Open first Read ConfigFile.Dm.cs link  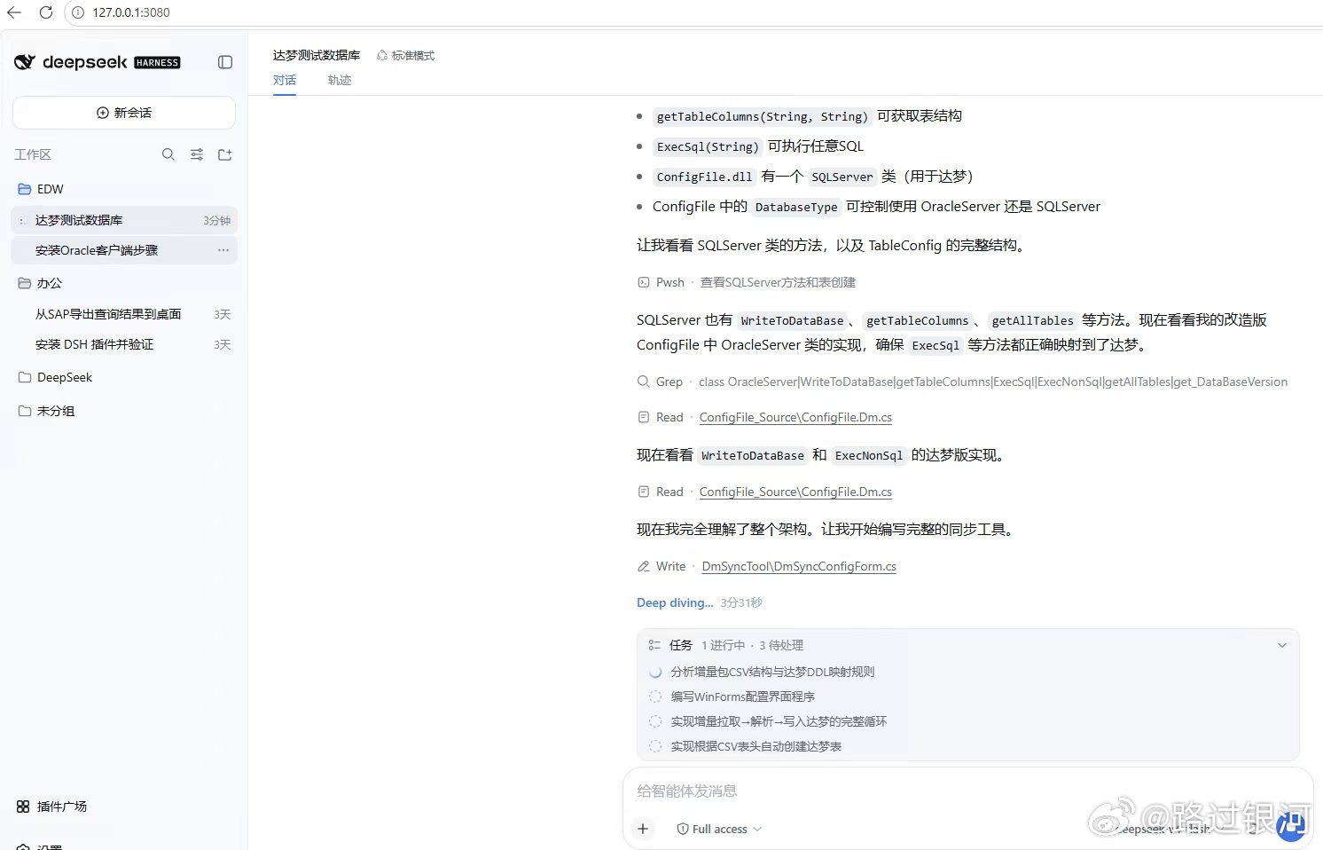[x=795, y=417]
